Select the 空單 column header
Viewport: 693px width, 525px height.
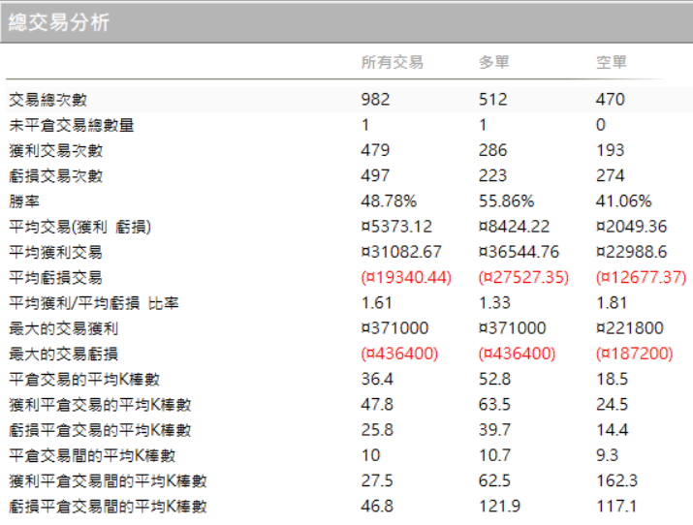[x=612, y=62]
